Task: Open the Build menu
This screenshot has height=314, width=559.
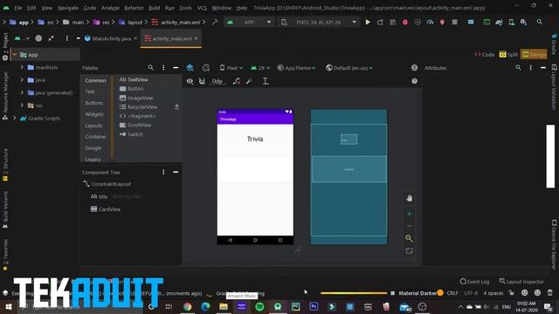Action: pos(154,8)
